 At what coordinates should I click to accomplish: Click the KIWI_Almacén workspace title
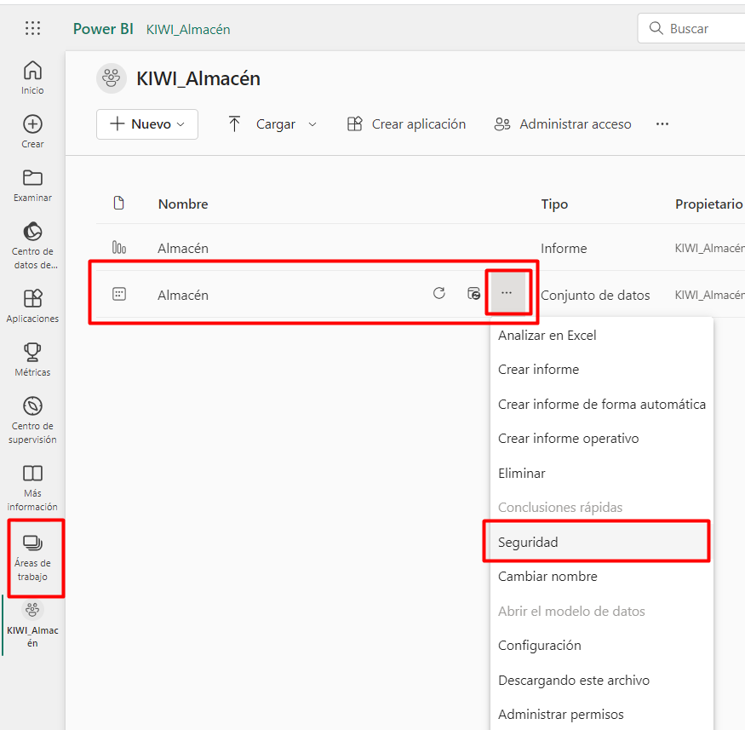point(198,78)
